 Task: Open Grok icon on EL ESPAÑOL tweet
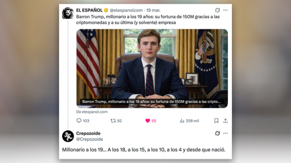(x=217, y=10)
